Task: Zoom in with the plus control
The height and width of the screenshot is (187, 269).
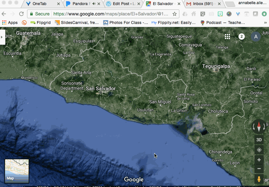Action: click(259, 160)
